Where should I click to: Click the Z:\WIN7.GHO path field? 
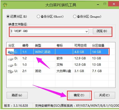point(49,31)
